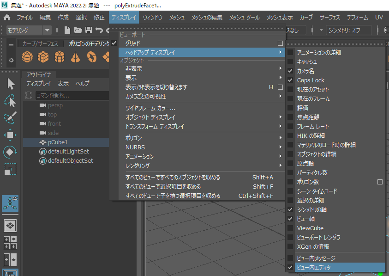This screenshot has height=276, width=389.
Task: Expand the カメラごとの可視性 submenu
Action: pyautogui.click(x=202, y=97)
